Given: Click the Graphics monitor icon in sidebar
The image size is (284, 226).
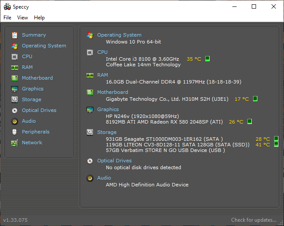Looking at the screenshot, I should pos(15,89).
